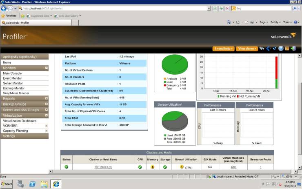Click the IE Home page icon
The height and width of the screenshot is (189, 302).
coord(229,22)
